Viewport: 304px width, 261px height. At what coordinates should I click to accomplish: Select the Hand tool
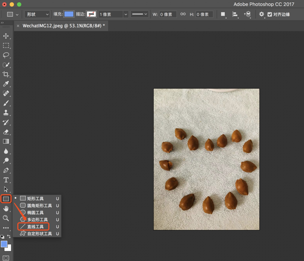(x=6, y=208)
